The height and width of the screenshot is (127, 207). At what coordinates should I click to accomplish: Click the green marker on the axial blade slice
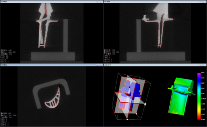(59, 87)
